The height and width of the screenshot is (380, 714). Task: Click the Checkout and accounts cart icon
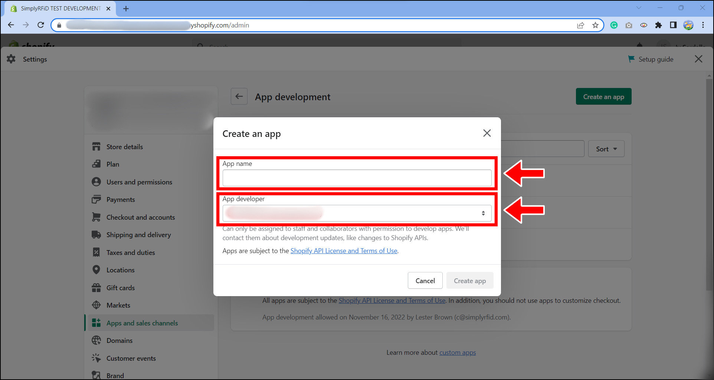point(96,217)
